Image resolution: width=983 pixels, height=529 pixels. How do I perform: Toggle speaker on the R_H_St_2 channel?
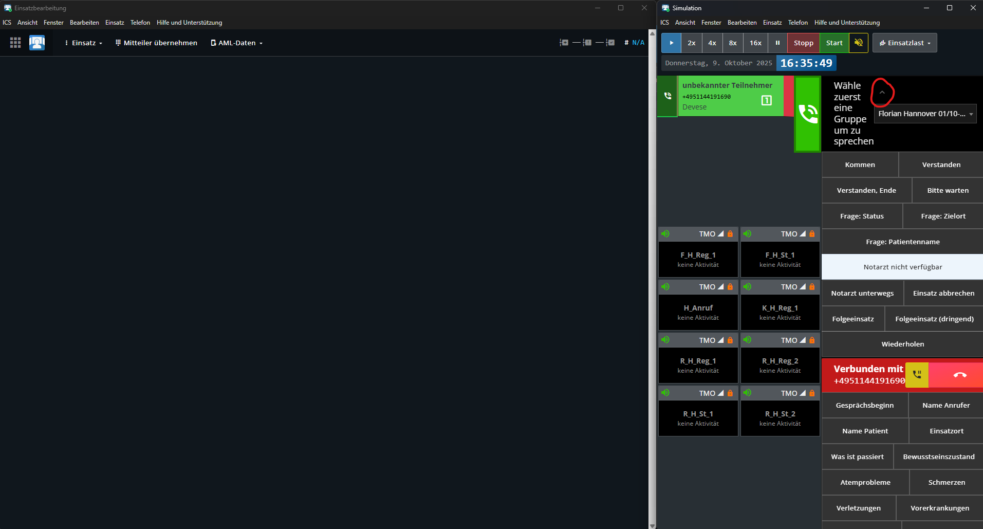[748, 393]
